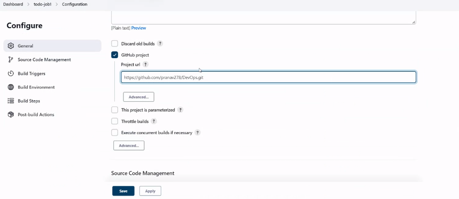This screenshot has width=459, height=199.
Task: Click the Build Triggers clock icon
Action: click(11, 74)
